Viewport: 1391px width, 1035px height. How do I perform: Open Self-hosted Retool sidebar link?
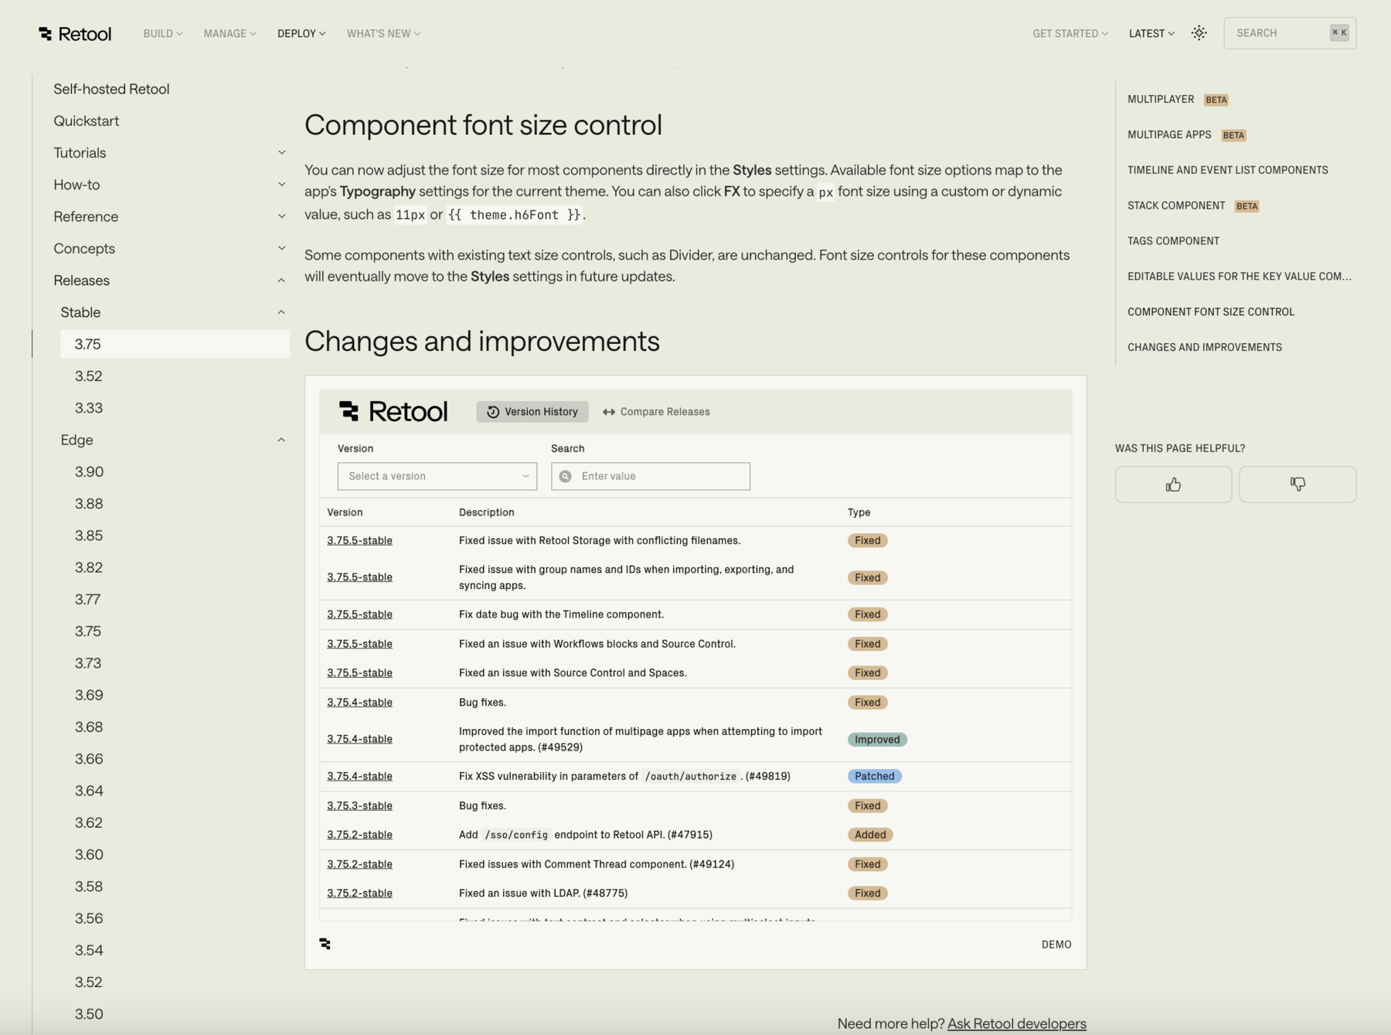[x=111, y=89]
